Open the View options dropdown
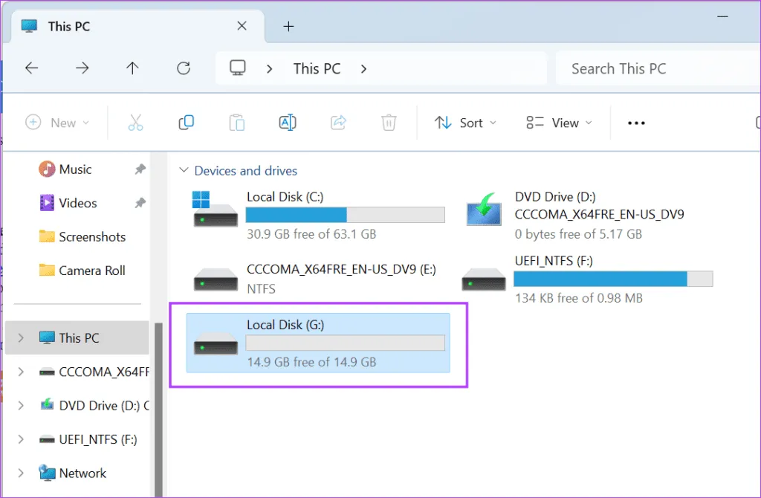761x498 pixels. tap(559, 123)
